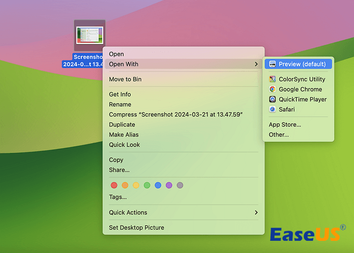The width and height of the screenshot is (354, 253).
Task: Expand the Quick Actions submenu chevron
Action: click(256, 213)
